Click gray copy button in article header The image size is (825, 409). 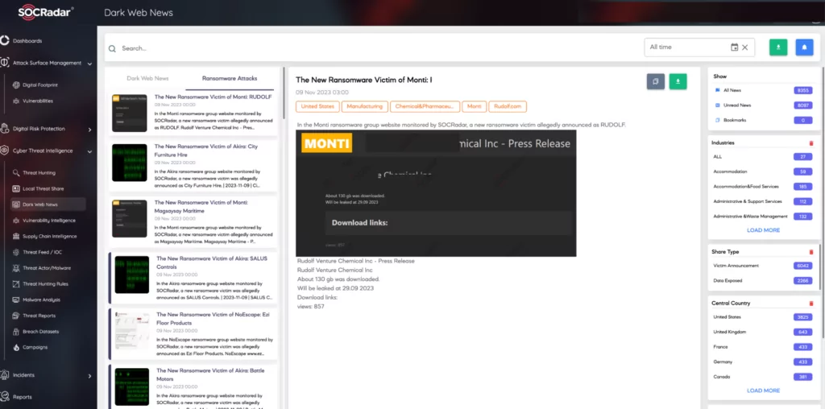[x=656, y=81]
